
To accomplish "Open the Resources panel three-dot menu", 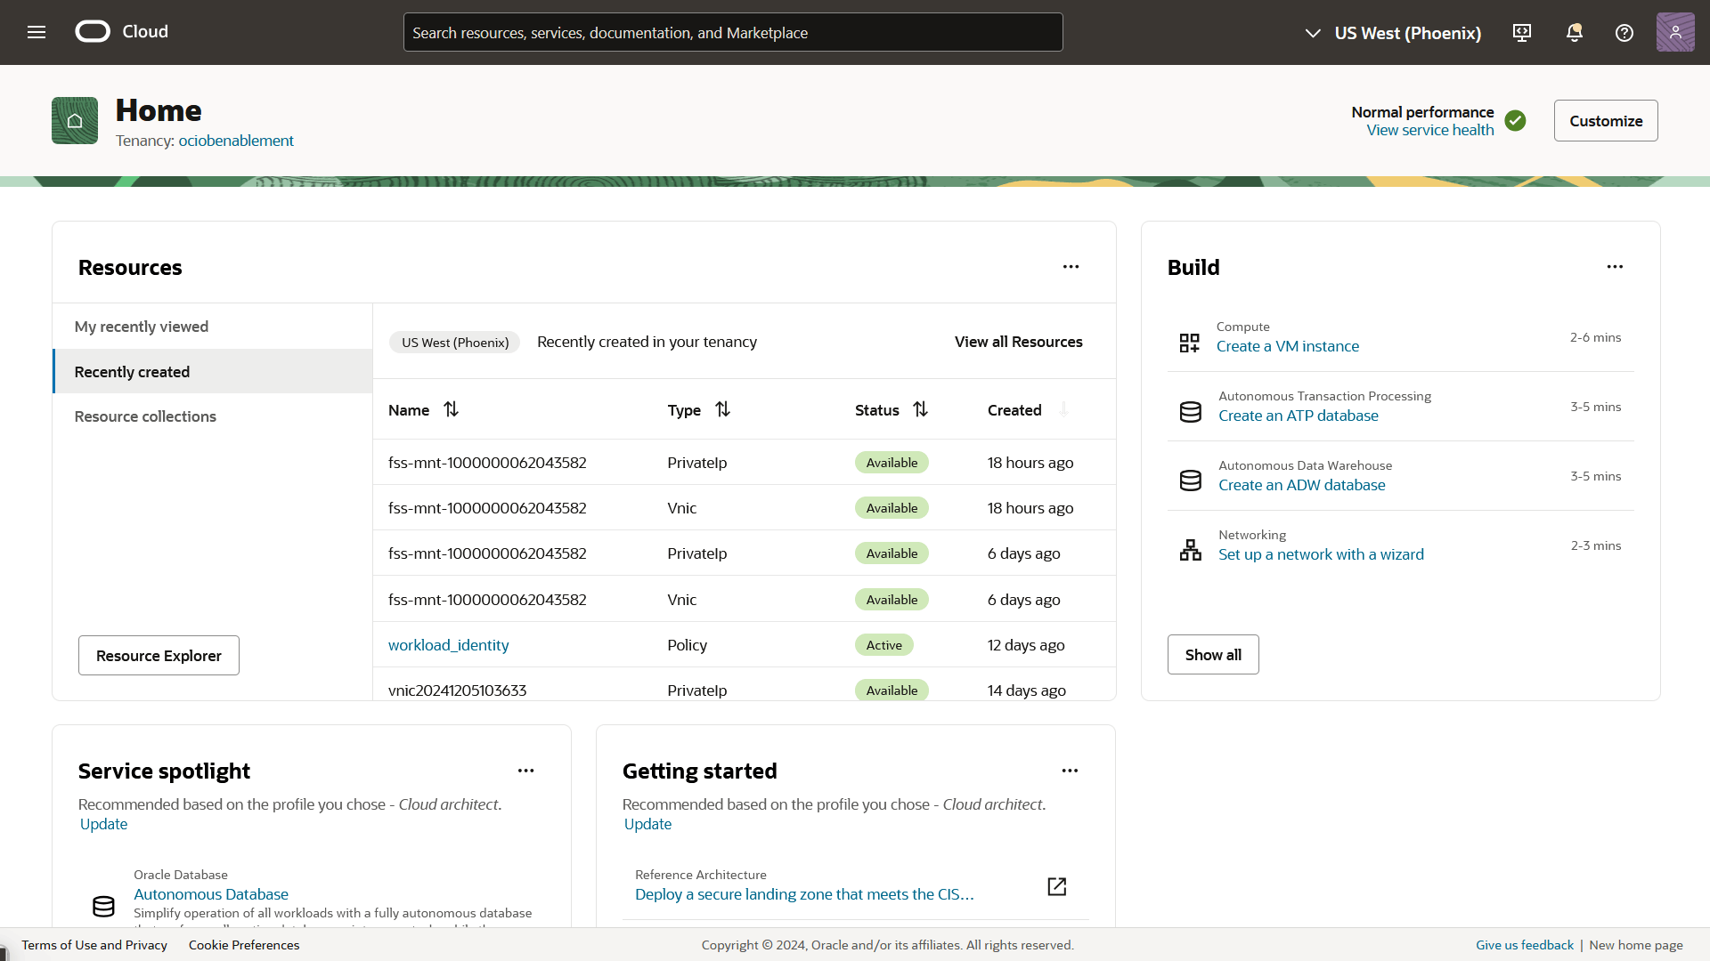I will 1071,267.
